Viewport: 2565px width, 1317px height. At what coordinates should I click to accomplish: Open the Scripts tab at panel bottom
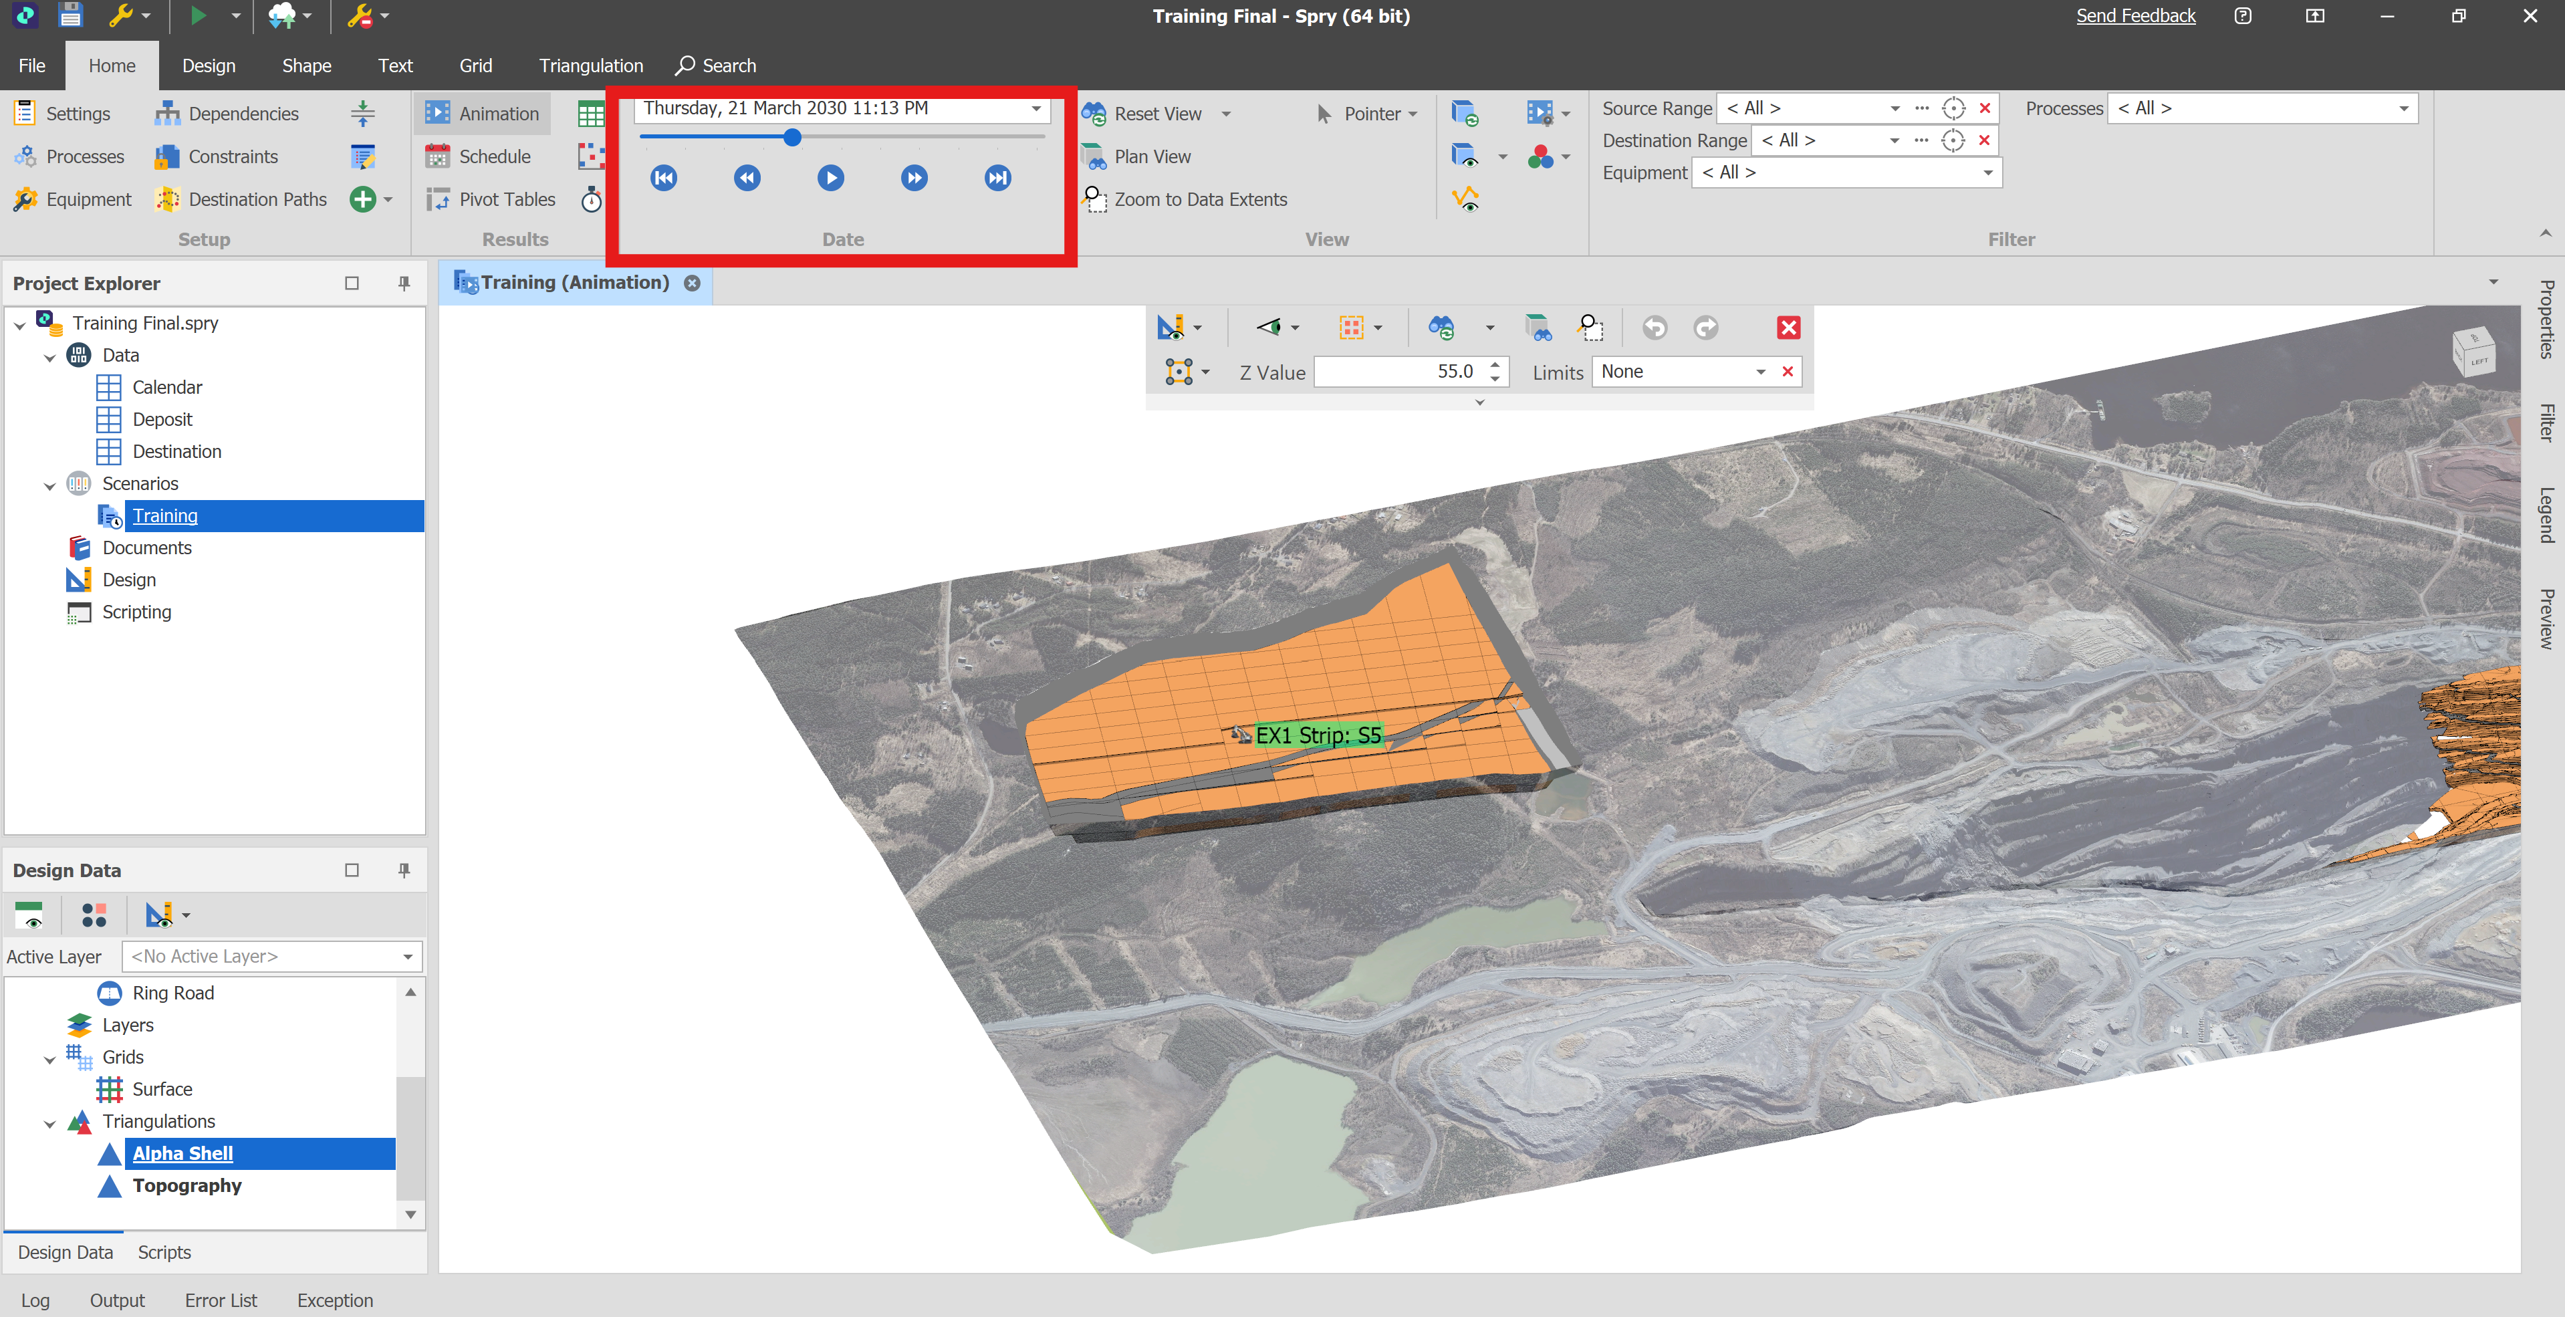pyautogui.click(x=163, y=1251)
